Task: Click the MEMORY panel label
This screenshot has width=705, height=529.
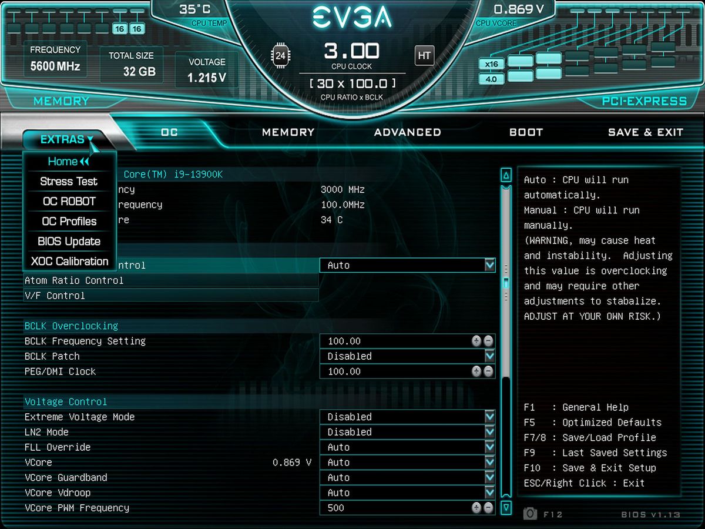Action: [61, 101]
